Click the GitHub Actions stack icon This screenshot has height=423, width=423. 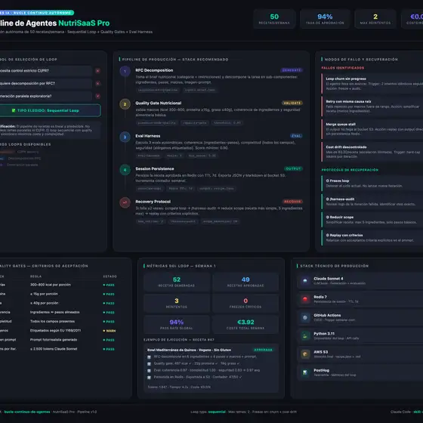[305, 317]
